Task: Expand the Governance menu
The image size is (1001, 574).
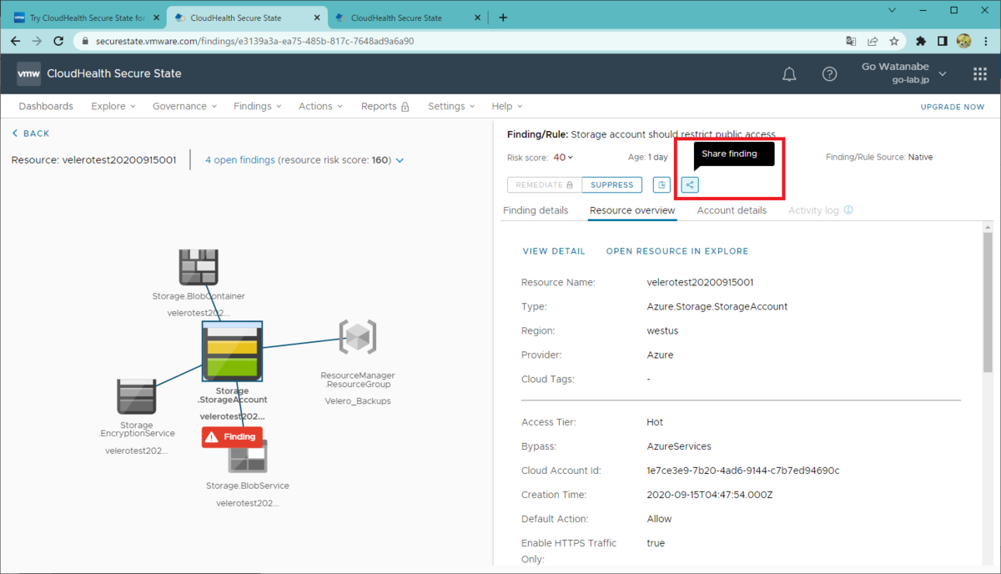Action: (184, 106)
